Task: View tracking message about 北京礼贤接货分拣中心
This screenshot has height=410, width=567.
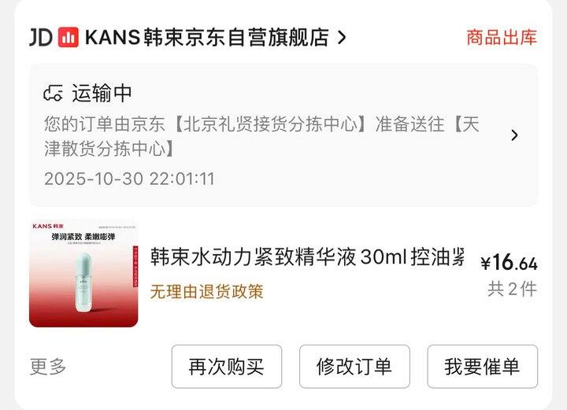Action: [261, 136]
